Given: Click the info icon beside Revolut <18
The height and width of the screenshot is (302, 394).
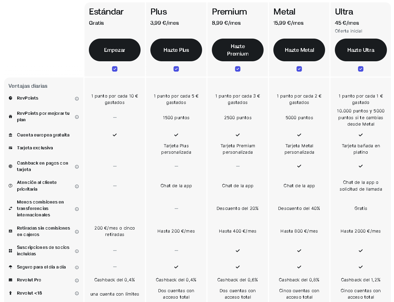Looking at the screenshot, I should point(77,294).
